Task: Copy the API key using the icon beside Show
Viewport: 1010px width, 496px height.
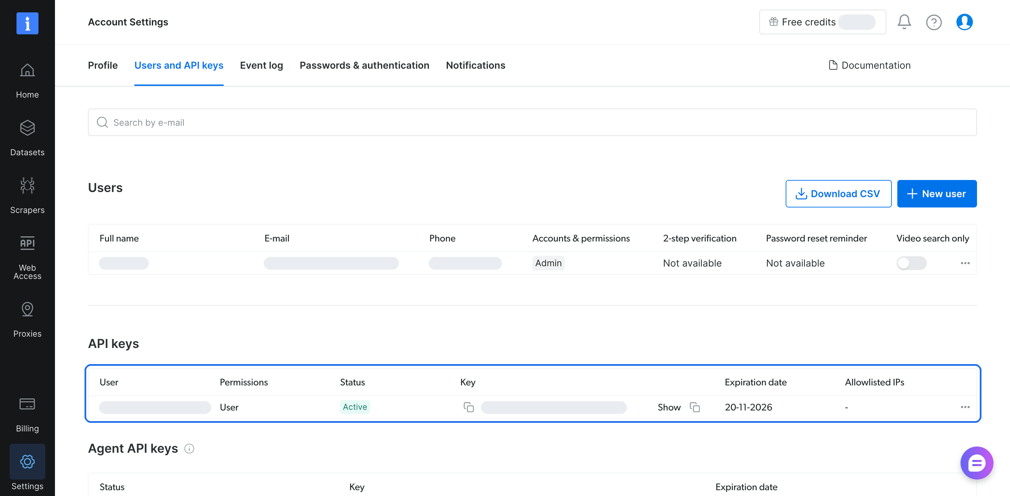Action: pos(695,407)
